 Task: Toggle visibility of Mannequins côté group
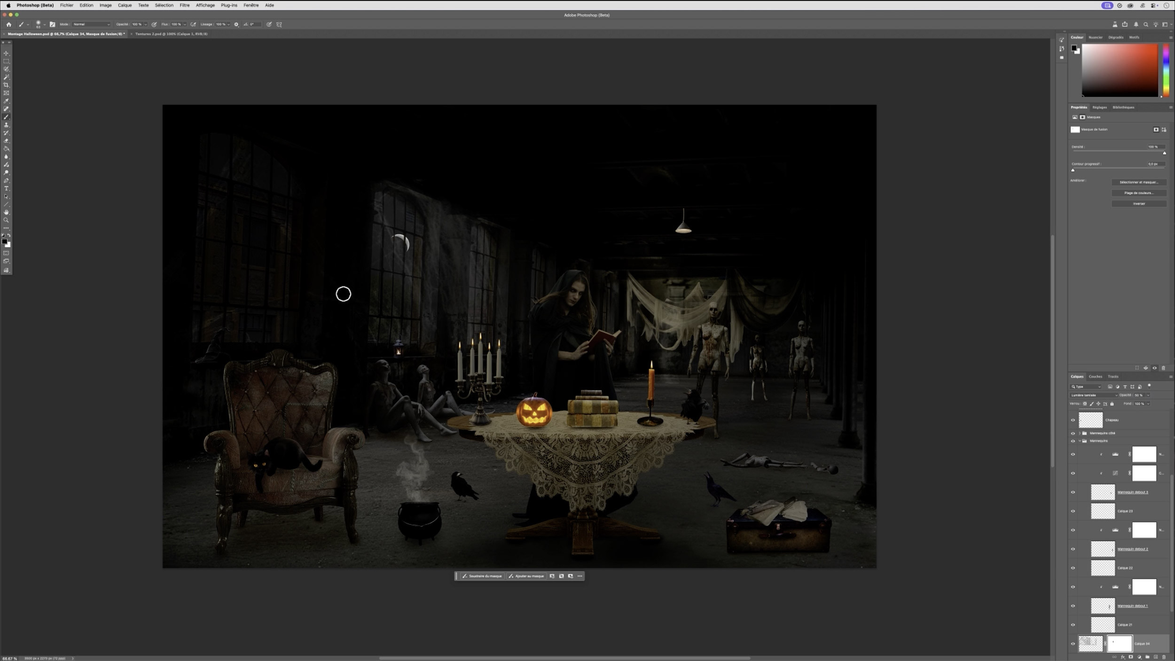tap(1073, 433)
